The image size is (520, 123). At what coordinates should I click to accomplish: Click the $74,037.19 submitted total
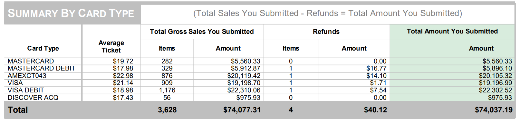(494, 110)
